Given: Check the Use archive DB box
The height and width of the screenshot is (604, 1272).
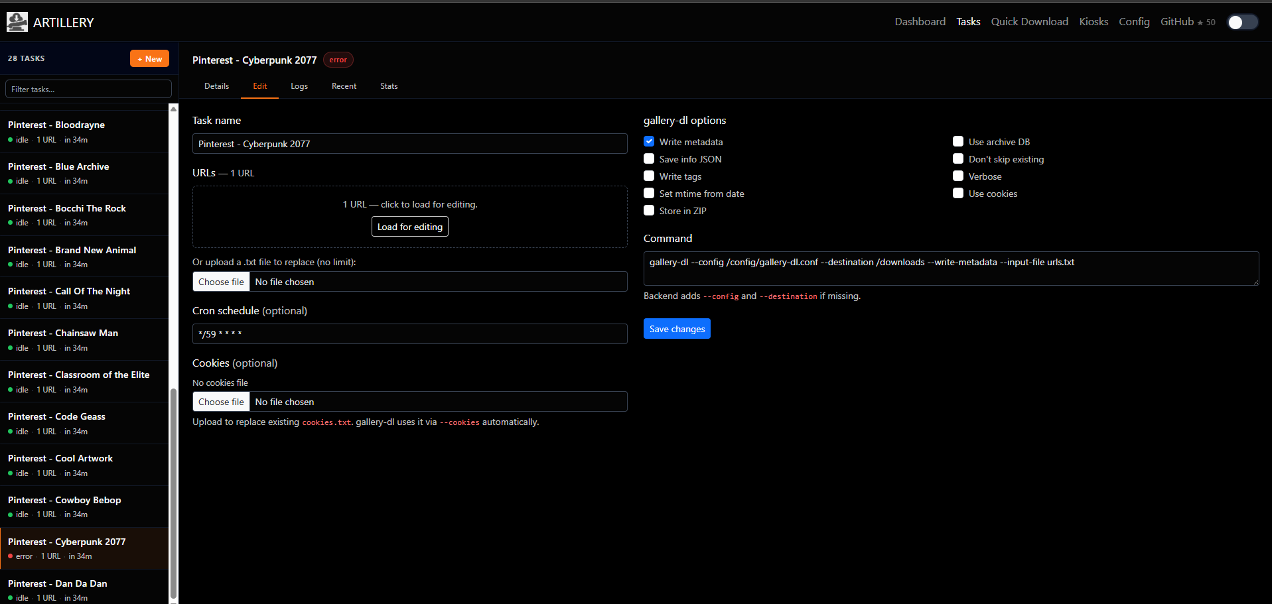Looking at the screenshot, I should coord(958,141).
